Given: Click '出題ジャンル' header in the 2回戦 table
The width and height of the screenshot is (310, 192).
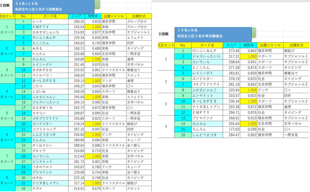Looking at the screenshot, I should click(x=114, y=16).
